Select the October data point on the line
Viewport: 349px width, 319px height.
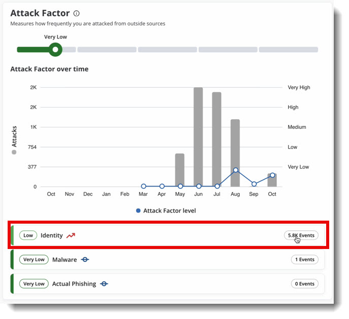(x=272, y=175)
